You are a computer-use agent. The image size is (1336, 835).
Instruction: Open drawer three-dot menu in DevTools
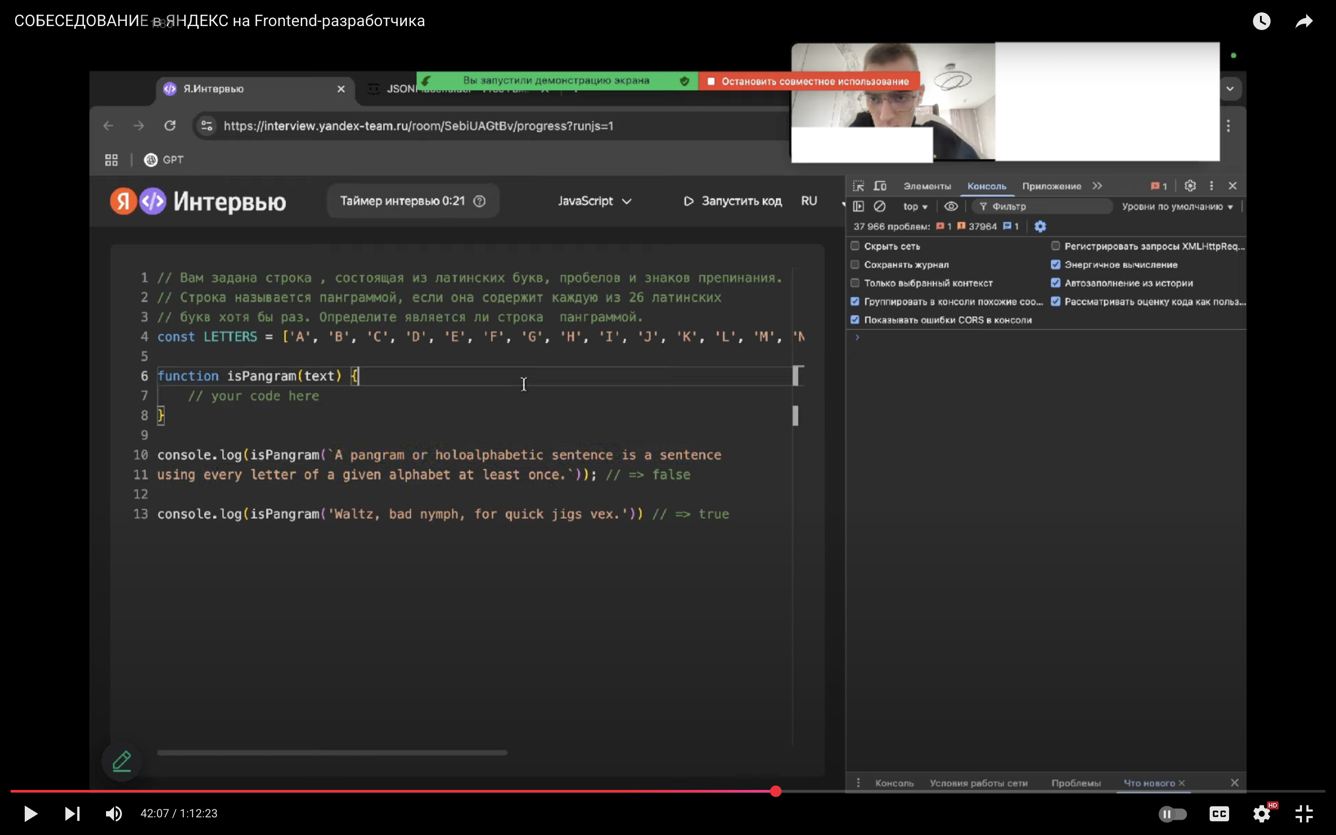point(858,783)
